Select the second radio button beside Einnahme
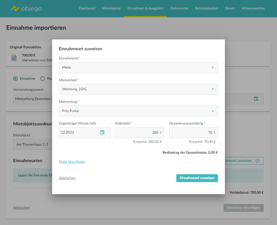 pyautogui.click(x=42, y=79)
